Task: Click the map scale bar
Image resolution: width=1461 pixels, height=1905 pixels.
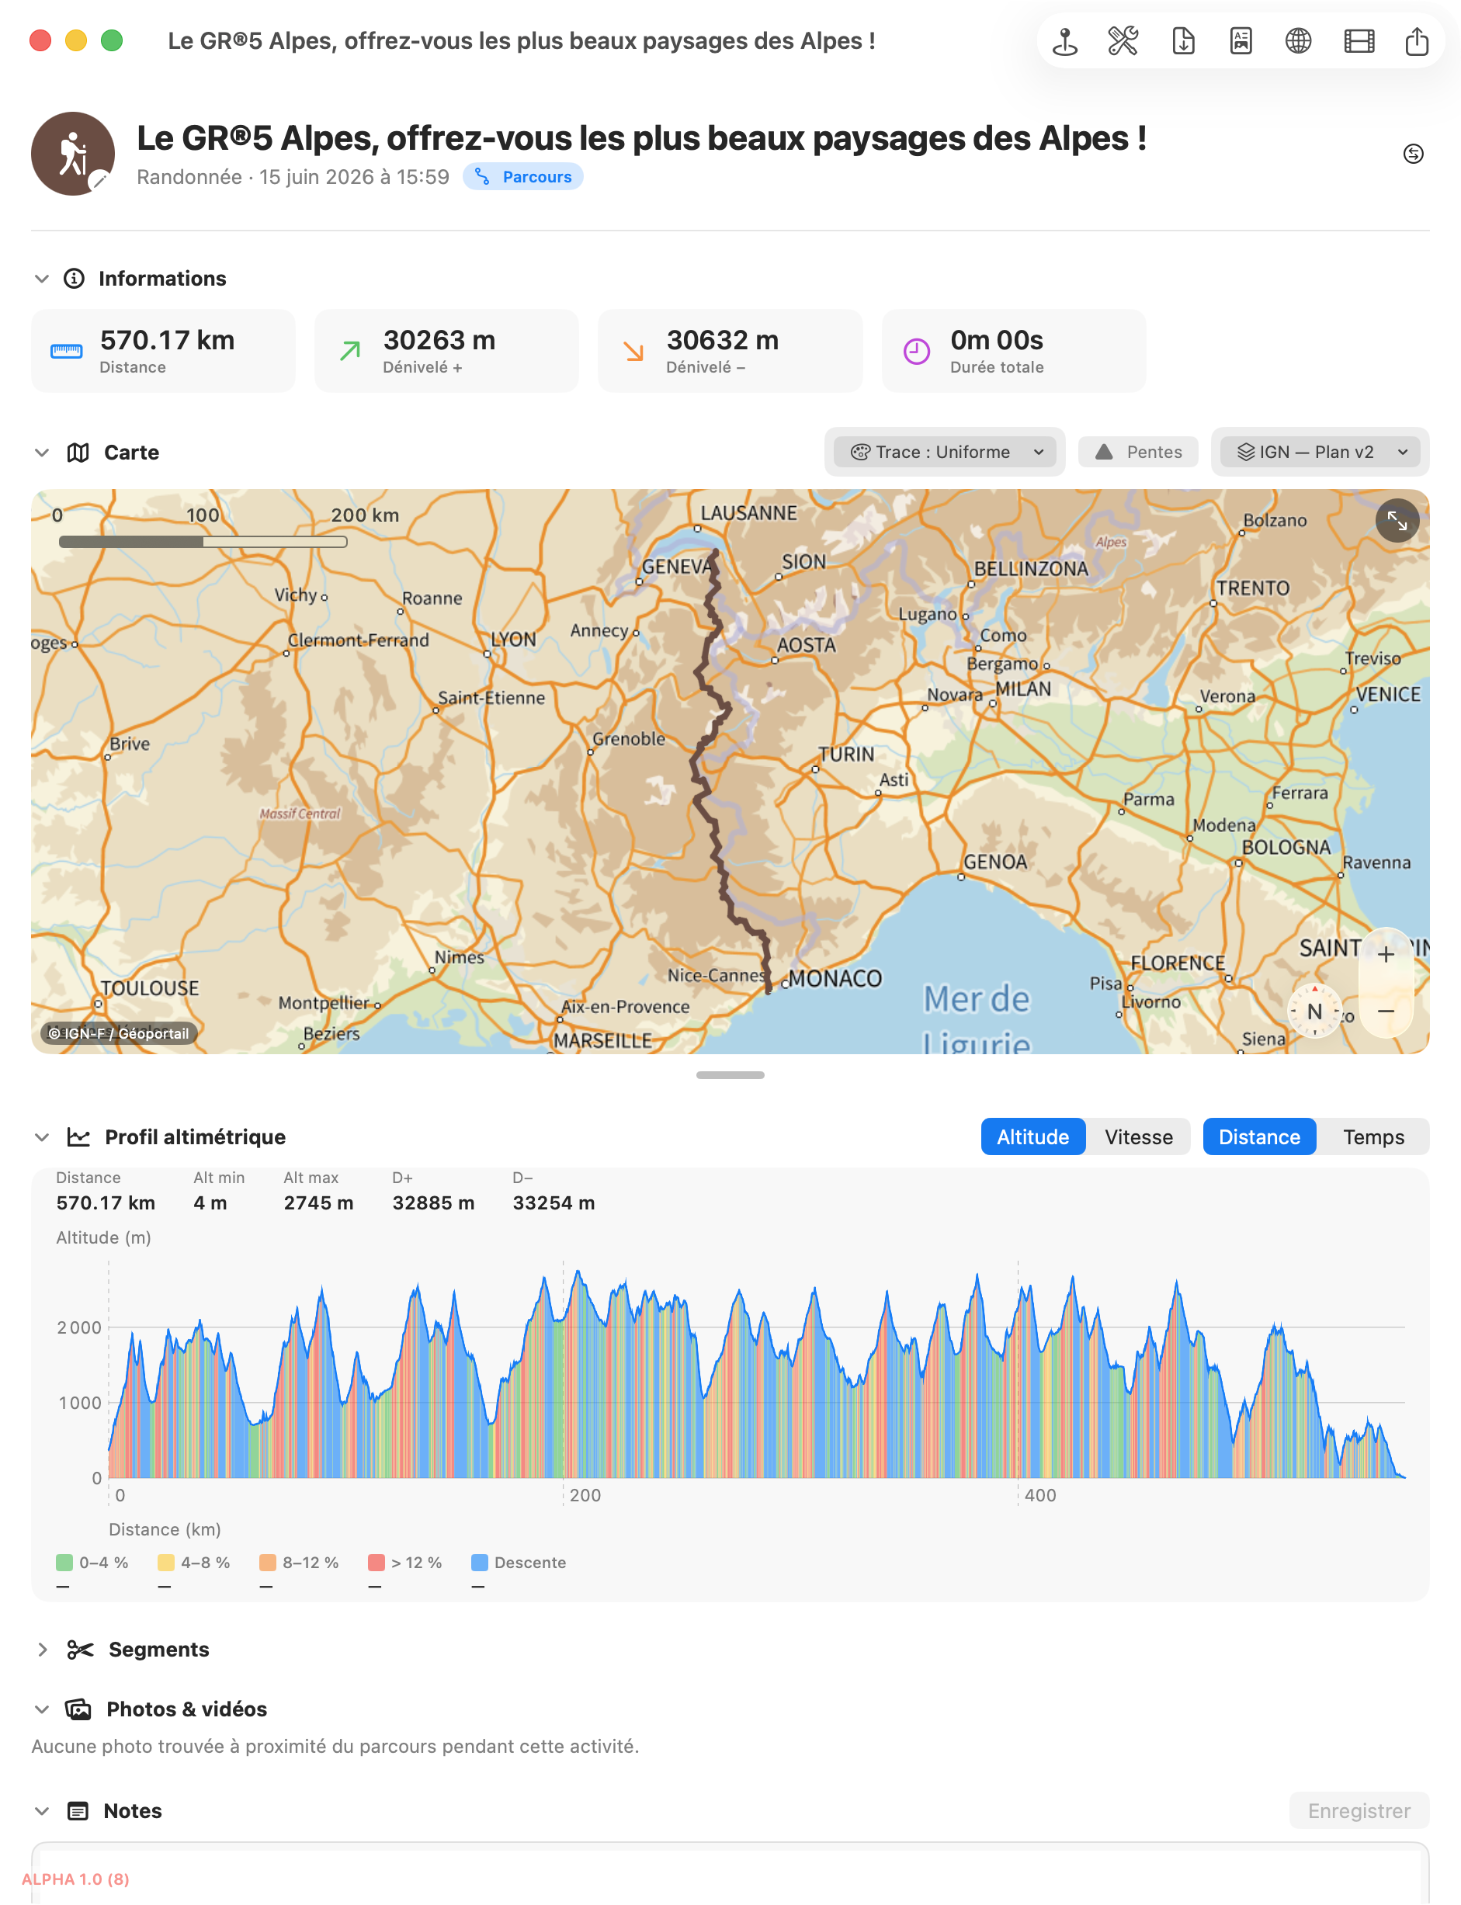Action: pos(203,541)
